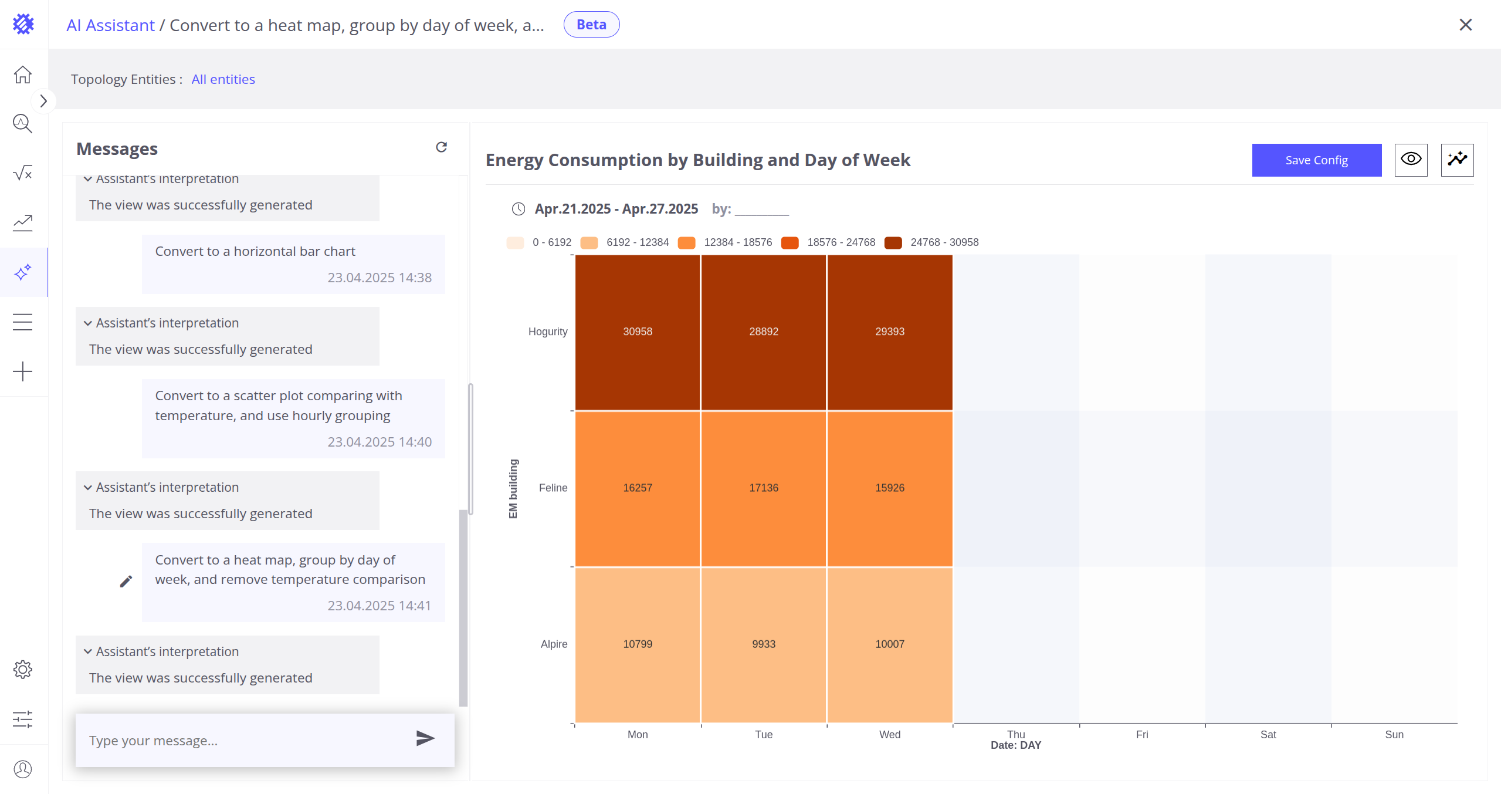Open the settings gear in sidebar
The height and width of the screenshot is (794, 1501).
tap(23, 670)
